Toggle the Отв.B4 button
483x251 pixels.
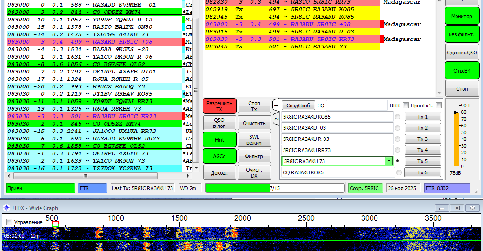tap(462, 71)
